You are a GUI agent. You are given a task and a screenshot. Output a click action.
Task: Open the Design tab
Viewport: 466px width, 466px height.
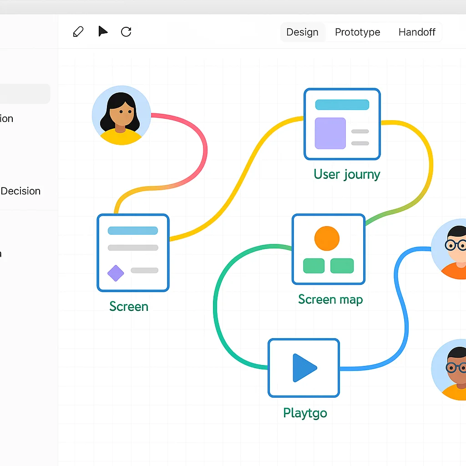click(x=302, y=32)
